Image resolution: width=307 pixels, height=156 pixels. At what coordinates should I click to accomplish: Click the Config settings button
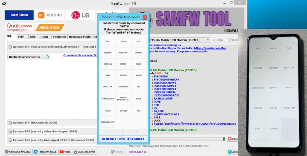[117, 152]
